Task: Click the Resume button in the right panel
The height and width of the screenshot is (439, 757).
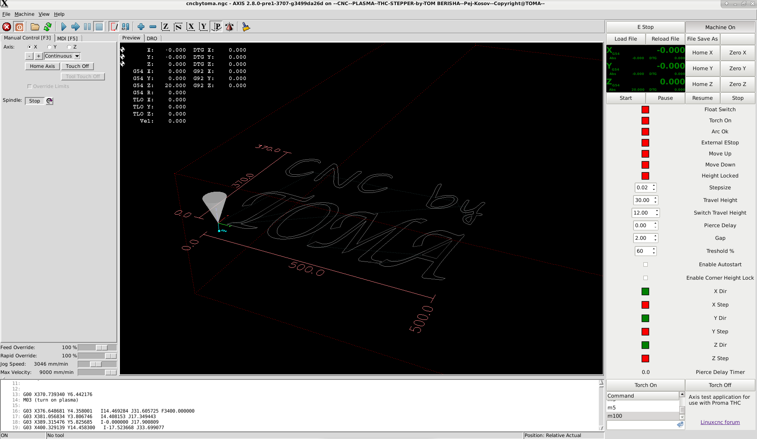Action: pyautogui.click(x=702, y=98)
